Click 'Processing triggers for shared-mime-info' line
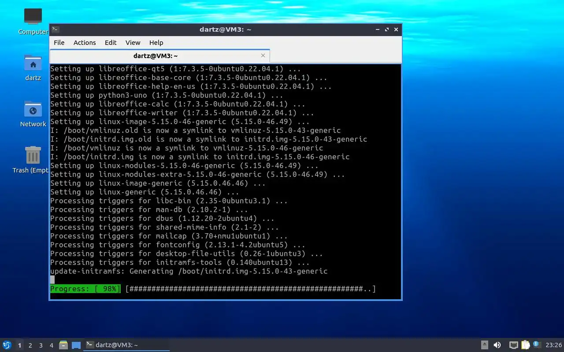Image resolution: width=564 pixels, height=352 pixels. point(164,227)
